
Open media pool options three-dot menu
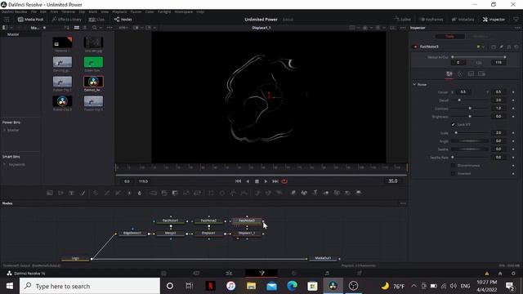click(110, 28)
